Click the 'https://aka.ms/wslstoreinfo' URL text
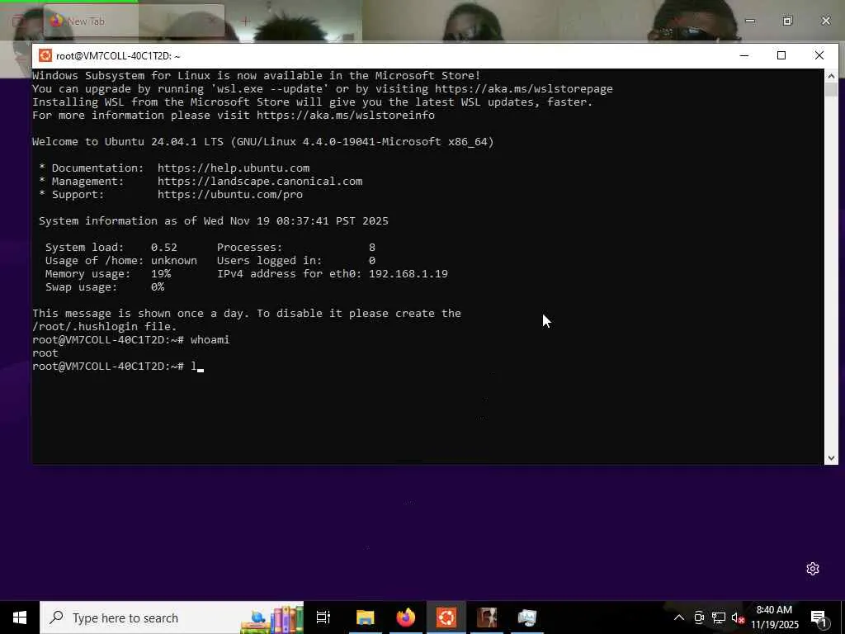This screenshot has height=634, width=845. [x=346, y=116]
